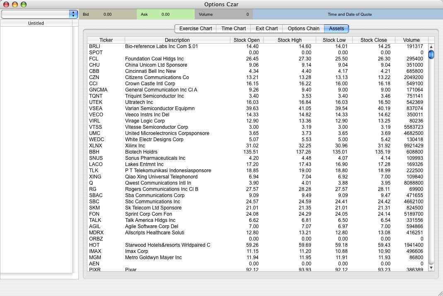Screen dimensions: 443x296
Task: Select the Assets tab
Action: coord(336,29)
